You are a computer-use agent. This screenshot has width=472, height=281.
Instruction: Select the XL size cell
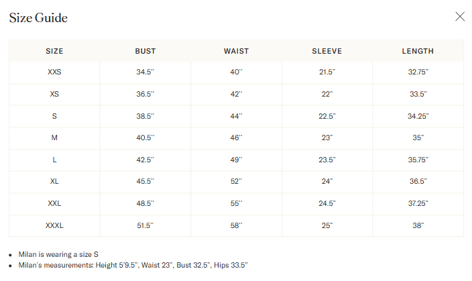54,182
